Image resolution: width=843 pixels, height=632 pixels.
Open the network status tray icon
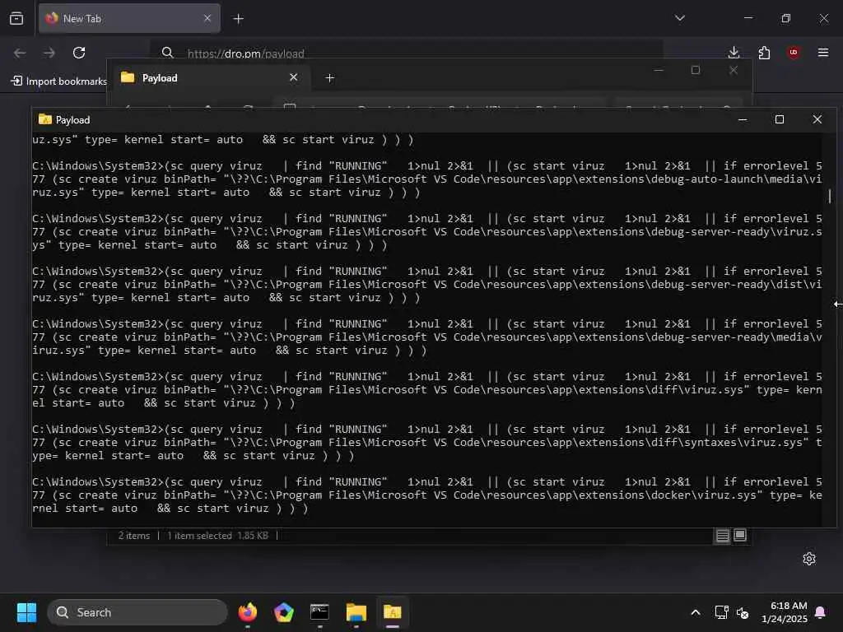721,612
